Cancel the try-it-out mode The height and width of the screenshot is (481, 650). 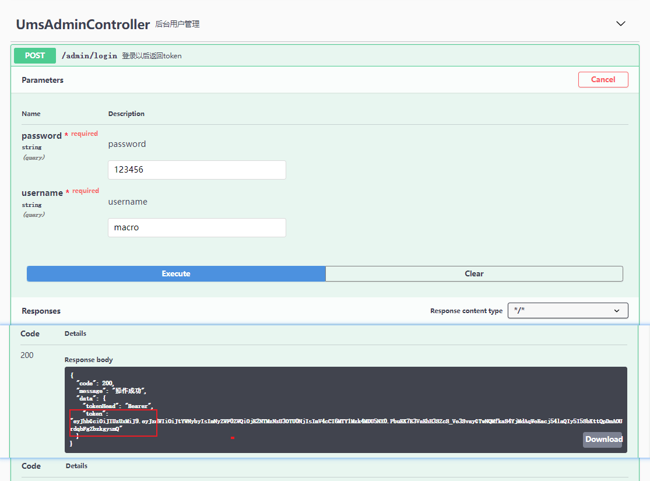point(603,80)
